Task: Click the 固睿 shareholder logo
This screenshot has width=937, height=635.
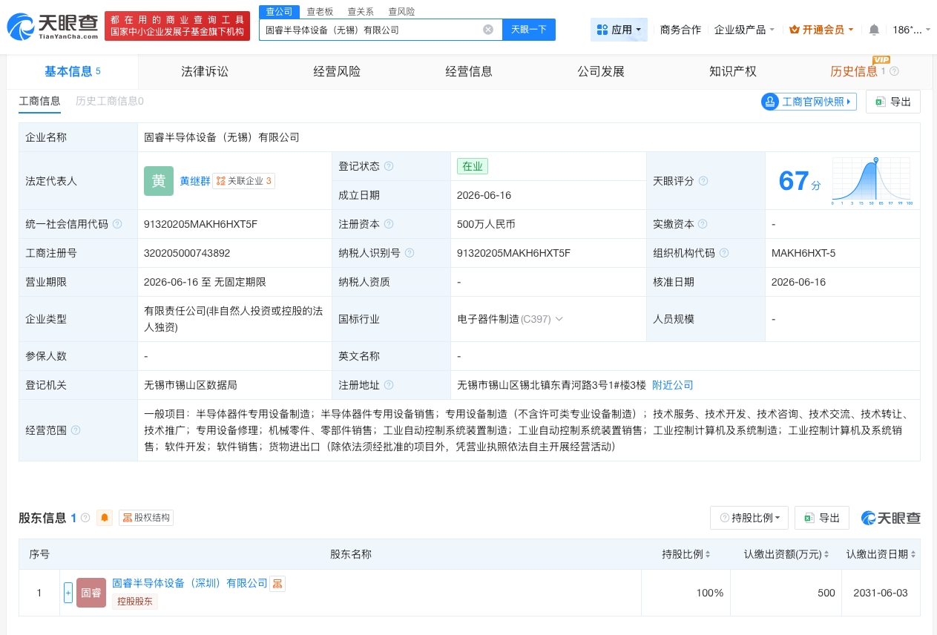Action: click(91, 593)
